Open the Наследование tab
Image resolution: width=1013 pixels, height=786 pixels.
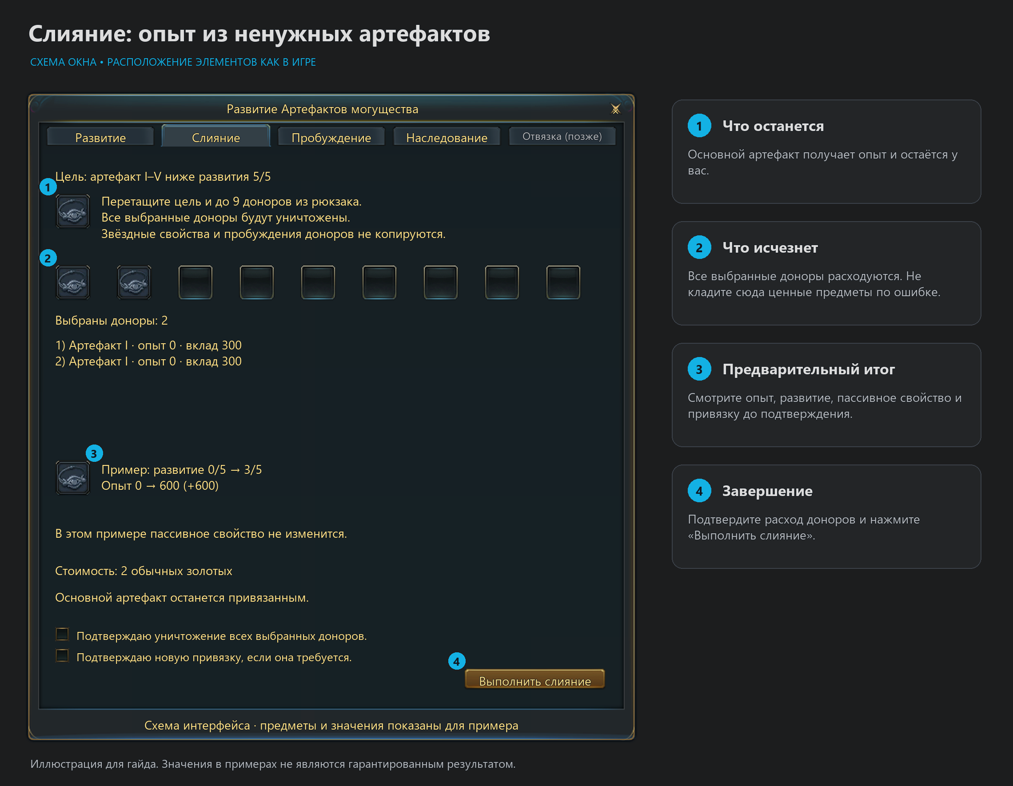[447, 137]
